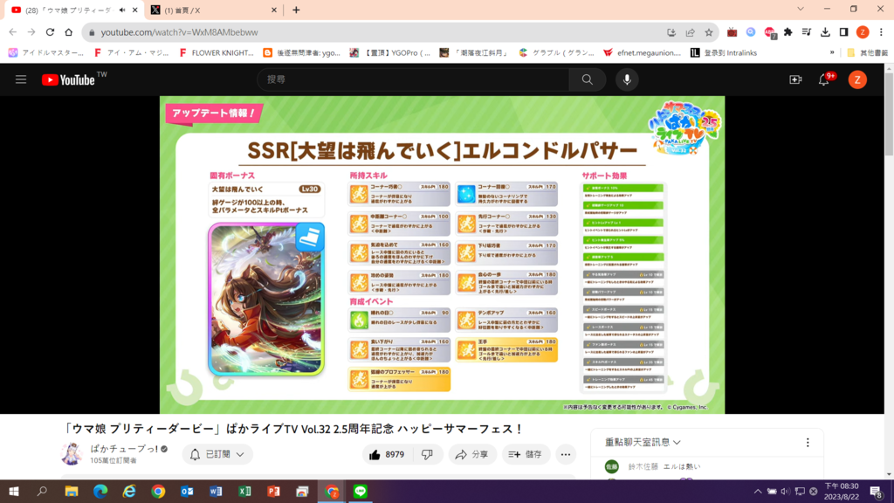Open the Windows Start menu
Screen dimensions: 894x503
[13, 492]
